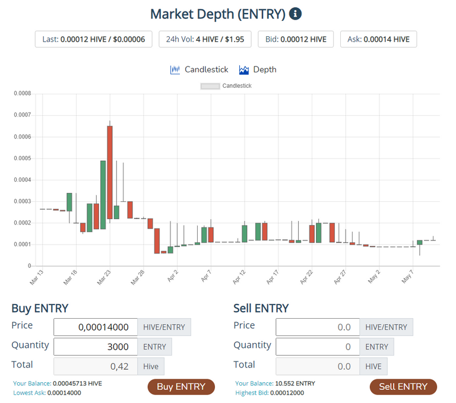Click the May 7 x-axis label
This screenshot has width=456, height=403.
pyautogui.click(x=407, y=277)
